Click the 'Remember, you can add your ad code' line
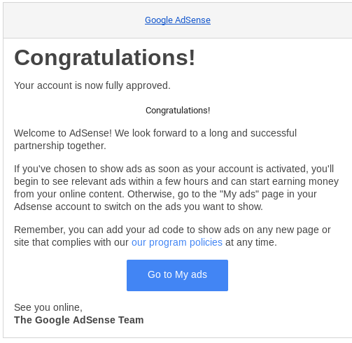352x343 pixels. pyautogui.click(x=172, y=230)
